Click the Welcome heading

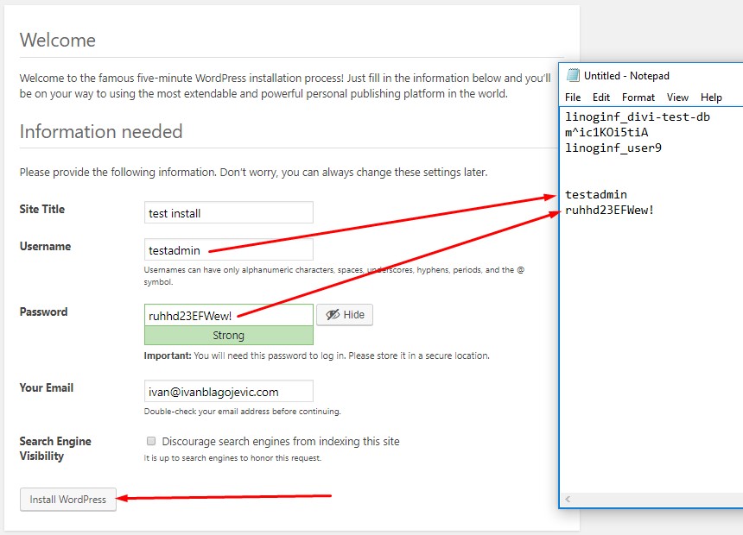57,41
